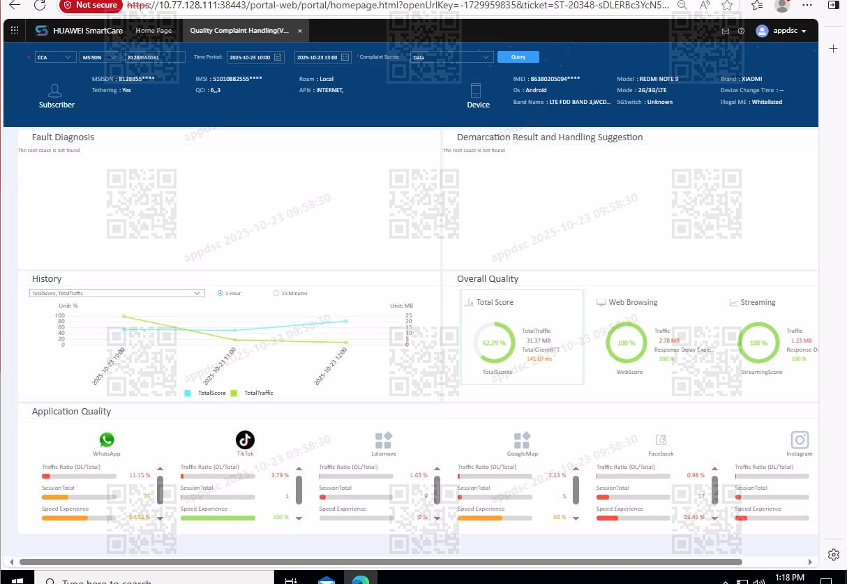The height and width of the screenshot is (584, 847).
Task: Select the TikTok application icon
Action: [245, 440]
